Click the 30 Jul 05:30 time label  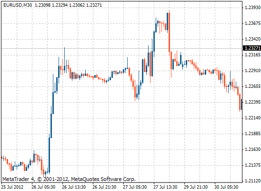click(x=226, y=187)
